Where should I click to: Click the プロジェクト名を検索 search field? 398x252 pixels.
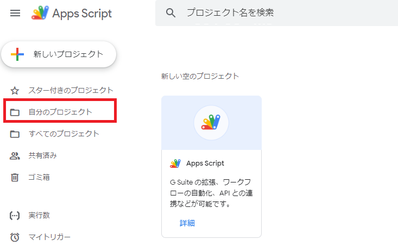(277, 12)
